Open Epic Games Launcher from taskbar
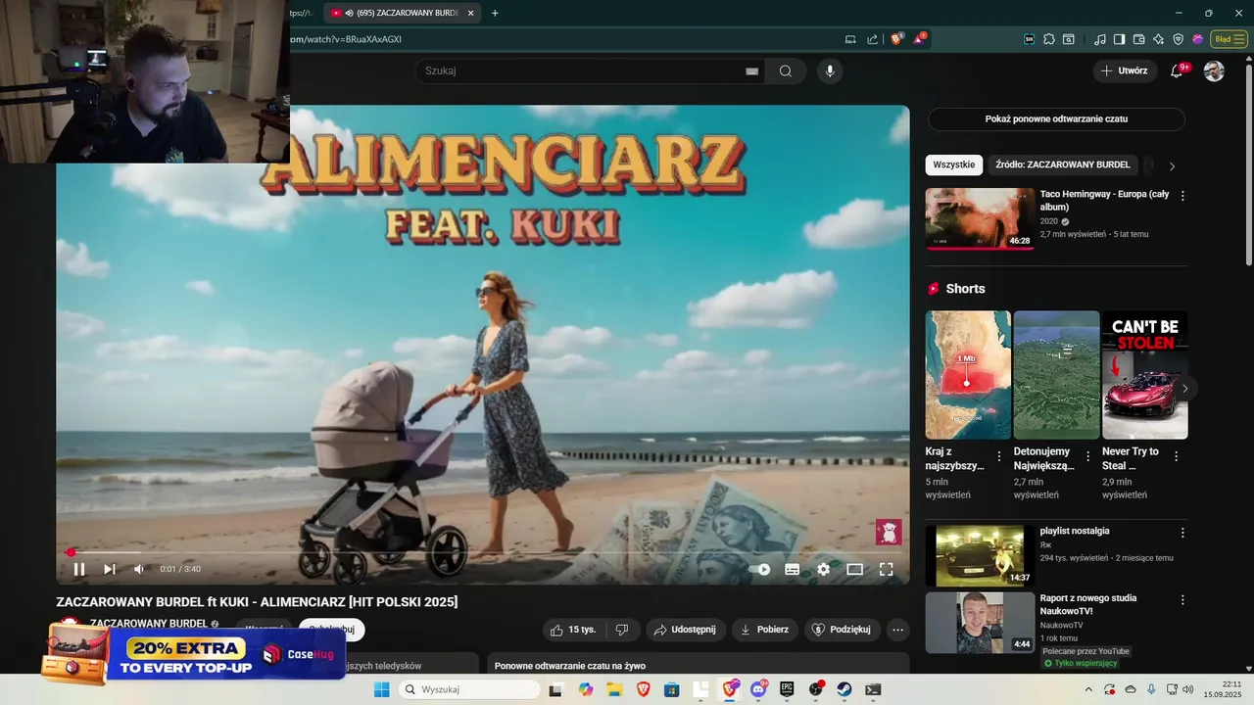This screenshot has width=1254, height=705. point(787,689)
